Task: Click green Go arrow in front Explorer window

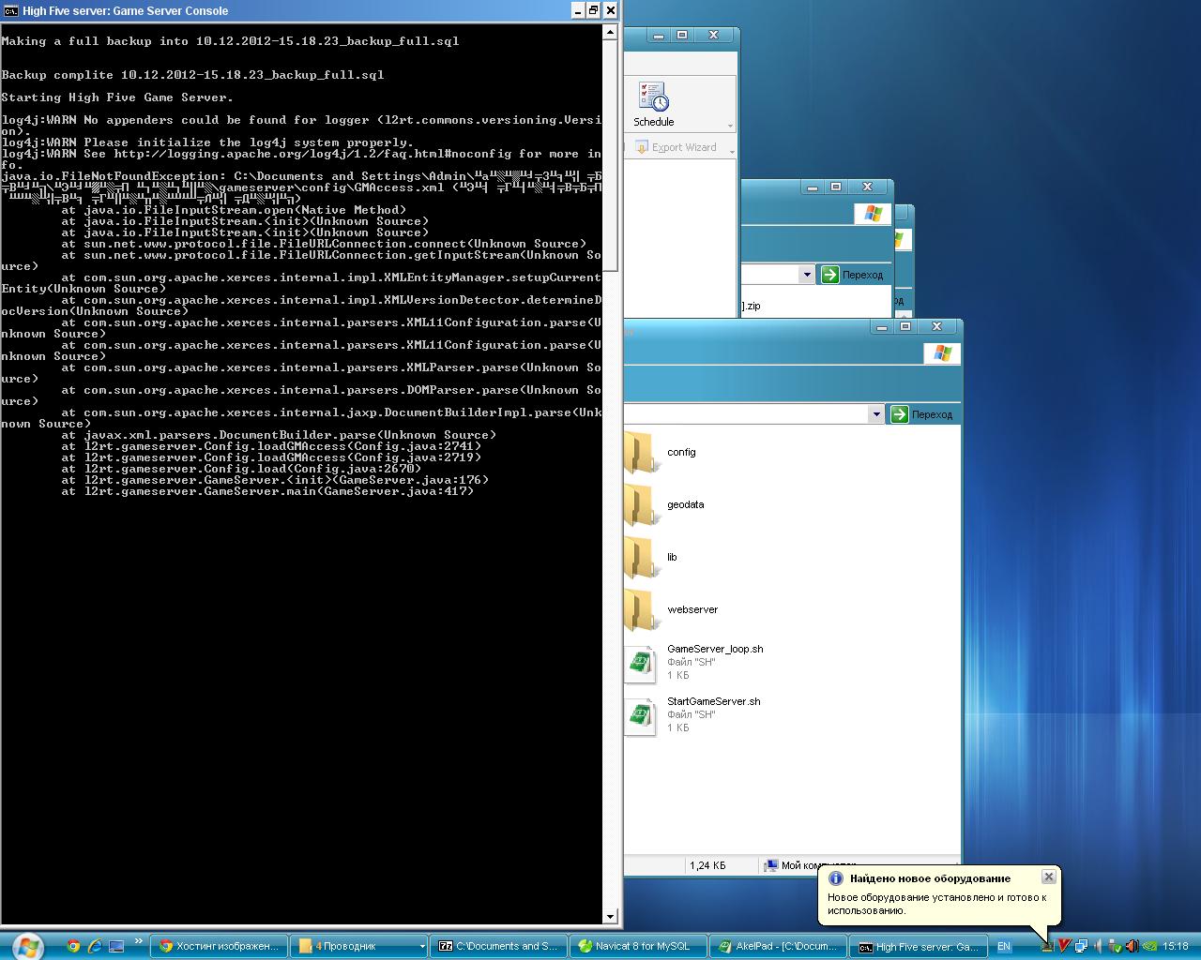Action: click(900, 414)
